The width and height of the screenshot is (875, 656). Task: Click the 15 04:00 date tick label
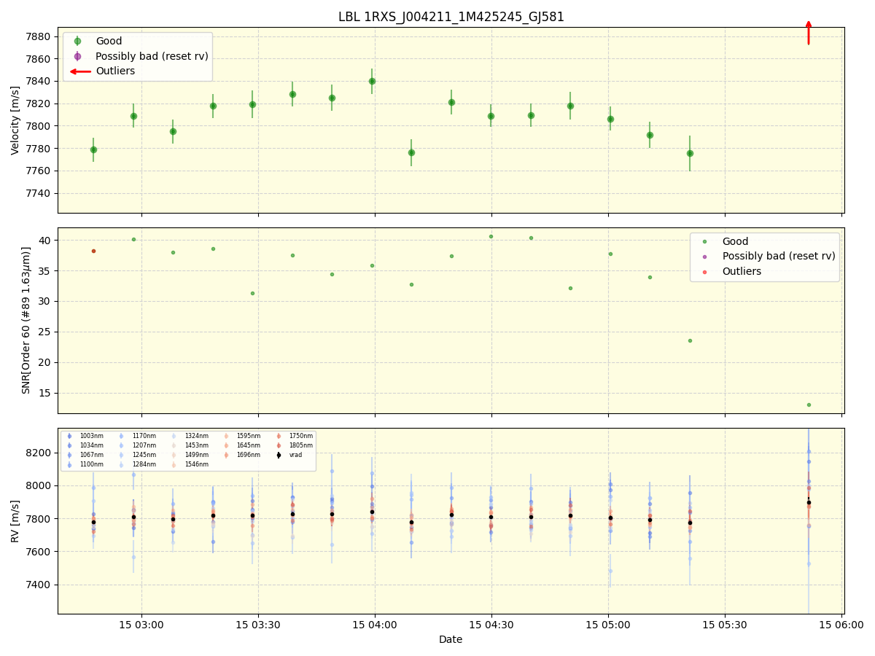point(375,625)
